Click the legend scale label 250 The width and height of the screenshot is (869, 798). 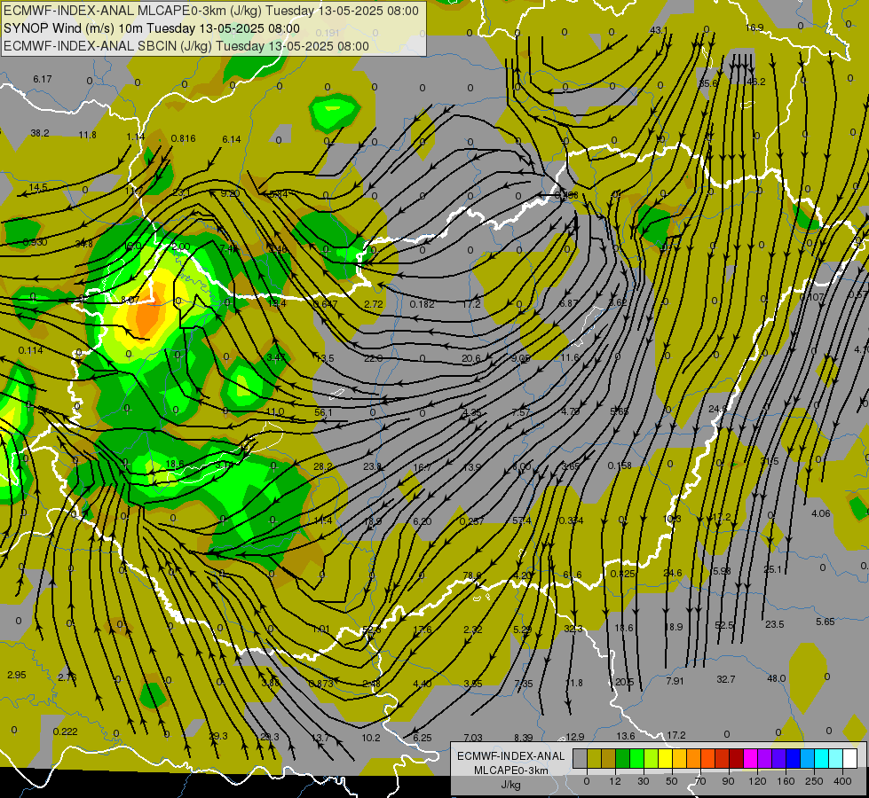[814, 781]
